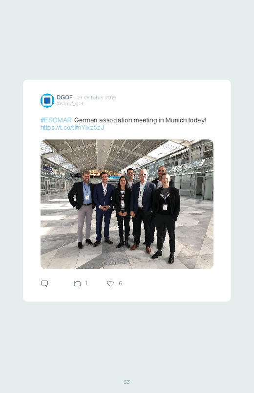This screenshot has height=393, width=254.
Task: Click the page number 53
Action: tap(127, 382)
